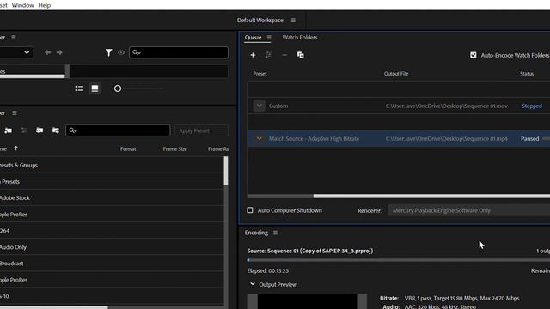550x309 pixels.
Task: Add source with the plus icon
Action: pos(253,55)
